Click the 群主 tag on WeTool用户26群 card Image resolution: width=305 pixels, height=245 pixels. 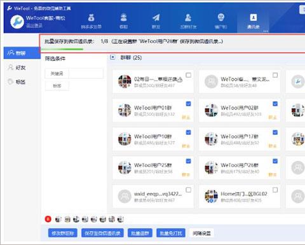(x=273, y=175)
